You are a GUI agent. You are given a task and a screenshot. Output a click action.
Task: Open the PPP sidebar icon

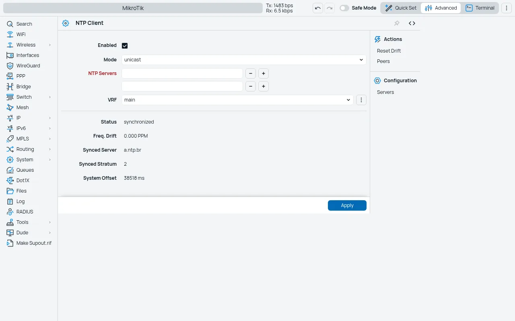pyautogui.click(x=10, y=76)
